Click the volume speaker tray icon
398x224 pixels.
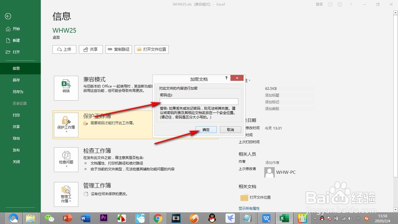click(350, 219)
